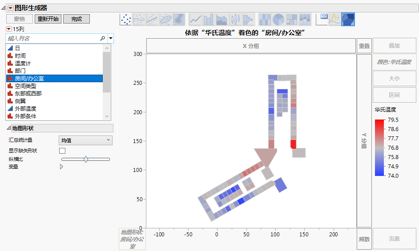The image size is (419, 251).
Task: Click the search magnifier icon in column filter
Action: tap(103, 39)
